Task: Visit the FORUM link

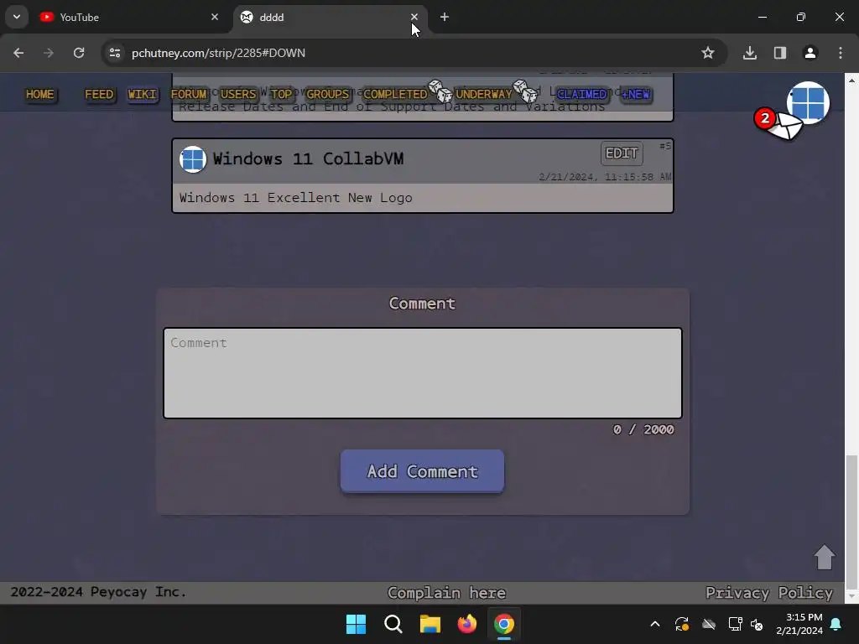Action: point(189,94)
